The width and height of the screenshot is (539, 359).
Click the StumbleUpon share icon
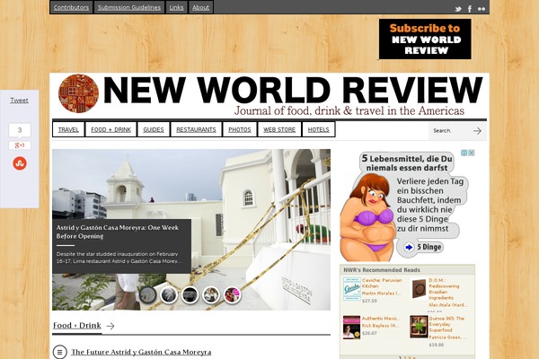pos(20,163)
